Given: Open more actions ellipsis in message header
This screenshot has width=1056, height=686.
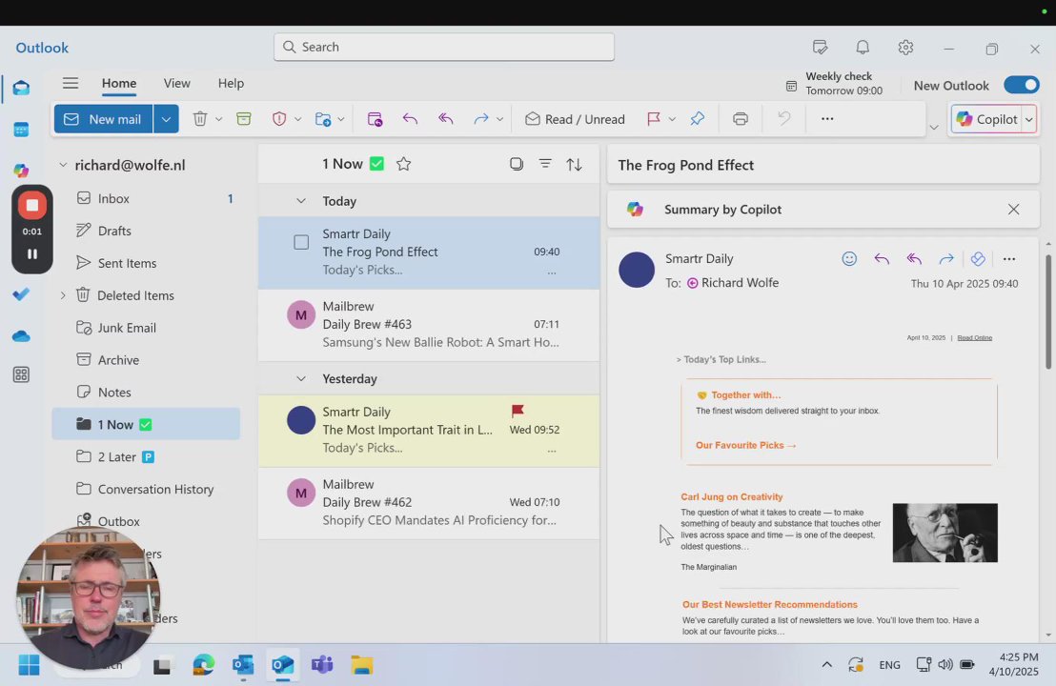Looking at the screenshot, I should [1009, 258].
